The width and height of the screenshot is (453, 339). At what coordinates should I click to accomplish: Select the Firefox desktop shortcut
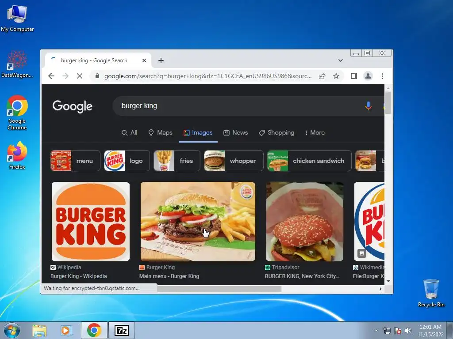[17, 155]
